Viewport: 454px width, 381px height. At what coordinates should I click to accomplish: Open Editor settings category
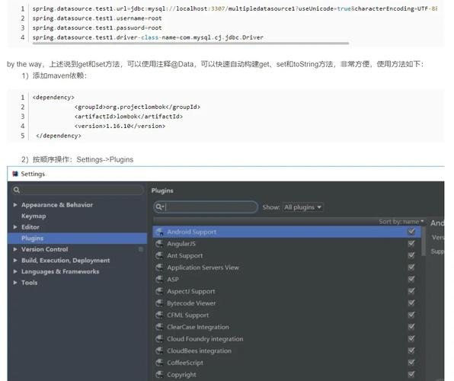pos(30,227)
